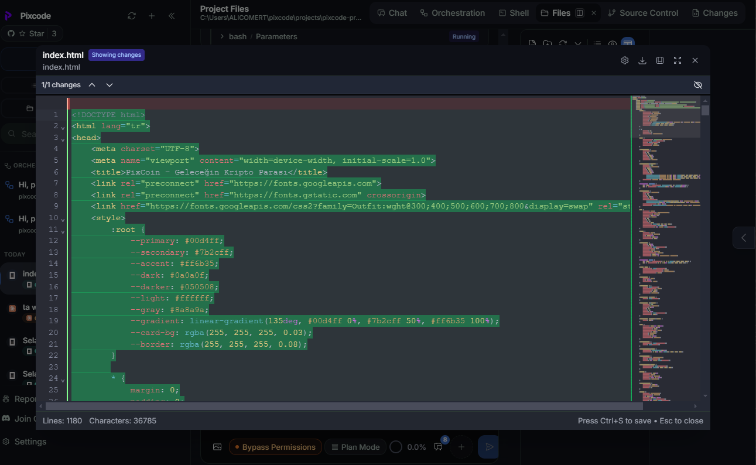Screen dimensions: 756x465
Task: Toggle Plan Mode
Action: point(355,447)
